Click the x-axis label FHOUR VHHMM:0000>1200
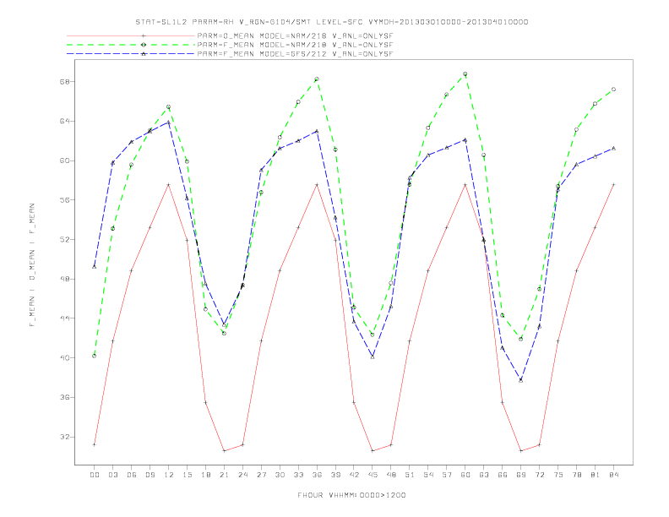The width and height of the screenshot is (669, 517). click(x=351, y=495)
